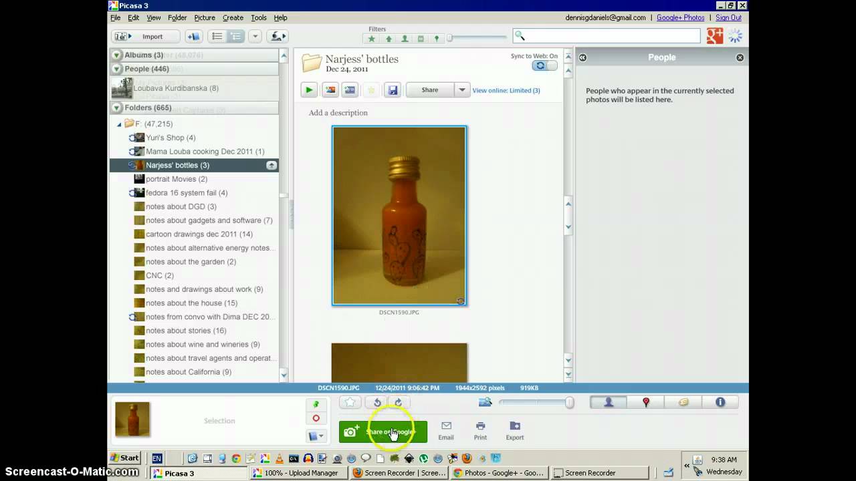Click the Google+ red icon
Screen dimensions: 856x481
(x=715, y=36)
